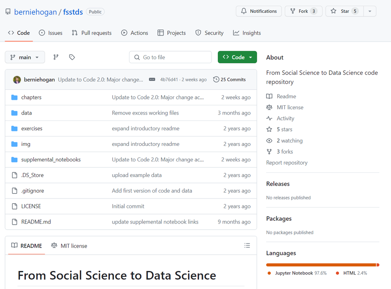
Task: Click the repository book icon beside berniehogan
Action: tap(8, 12)
